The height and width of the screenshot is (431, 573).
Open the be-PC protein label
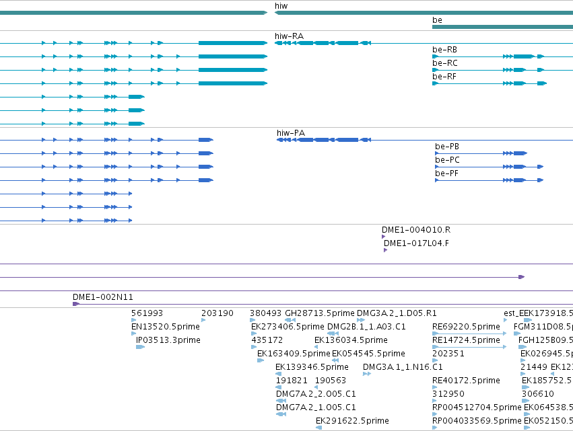(447, 160)
